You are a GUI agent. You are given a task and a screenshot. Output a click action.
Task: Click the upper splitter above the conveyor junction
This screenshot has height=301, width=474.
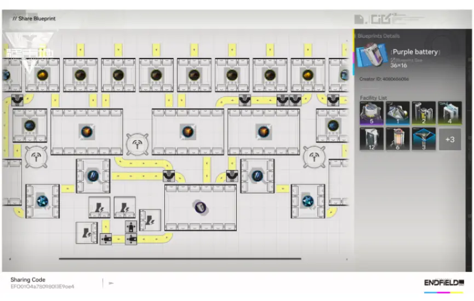[131, 227]
